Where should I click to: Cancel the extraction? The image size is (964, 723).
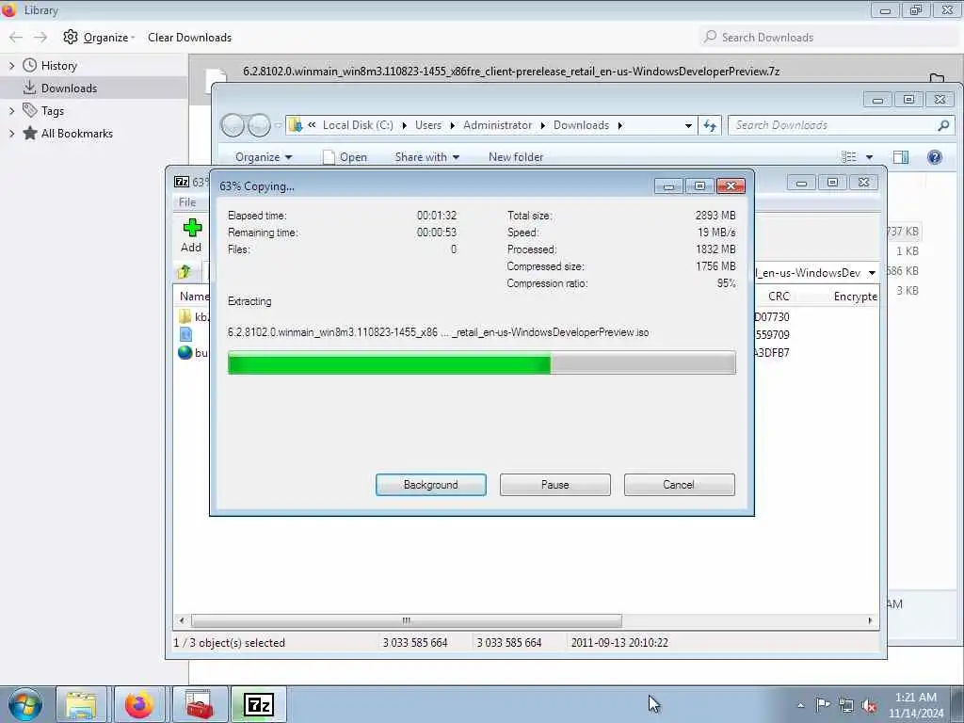[x=680, y=485]
